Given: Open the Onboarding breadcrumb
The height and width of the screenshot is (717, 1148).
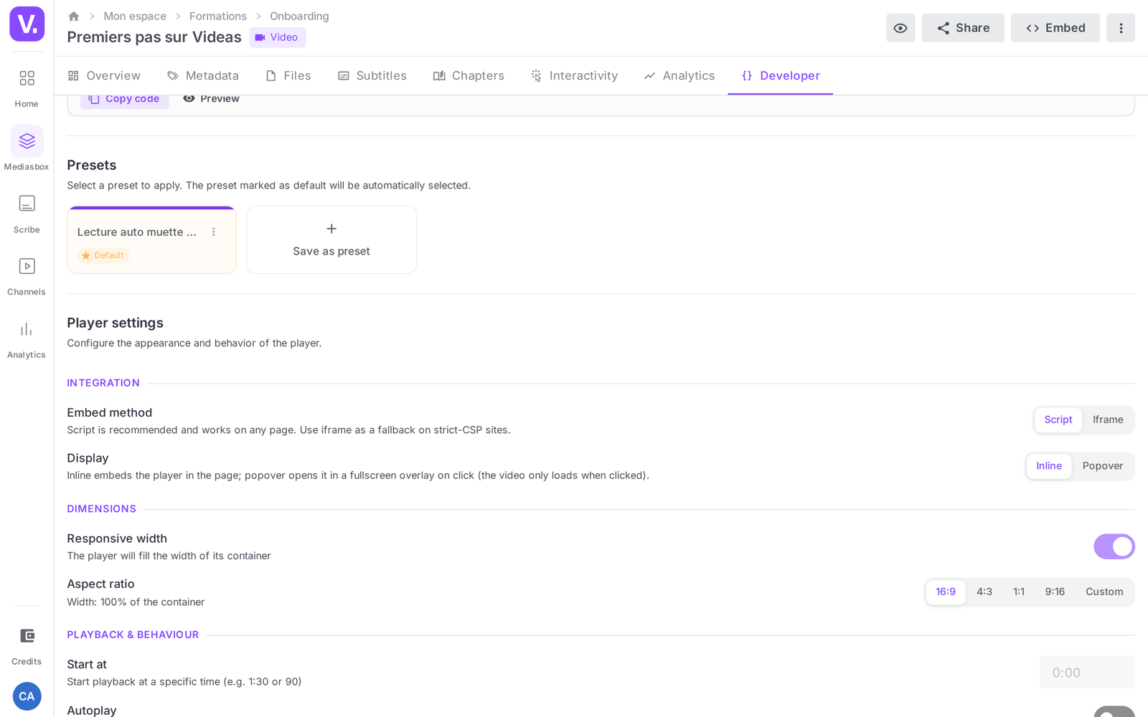Looking at the screenshot, I should [299, 16].
